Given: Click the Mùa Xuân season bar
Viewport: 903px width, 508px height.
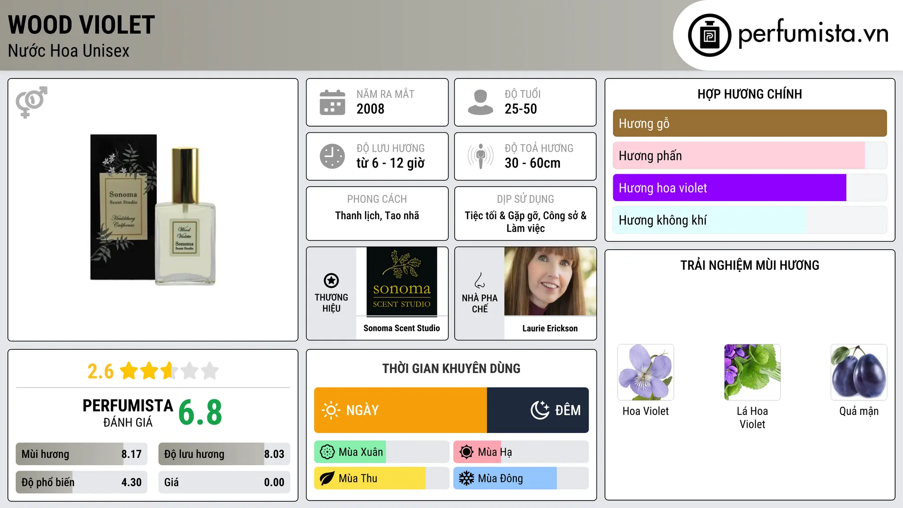Looking at the screenshot, I should [x=382, y=452].
